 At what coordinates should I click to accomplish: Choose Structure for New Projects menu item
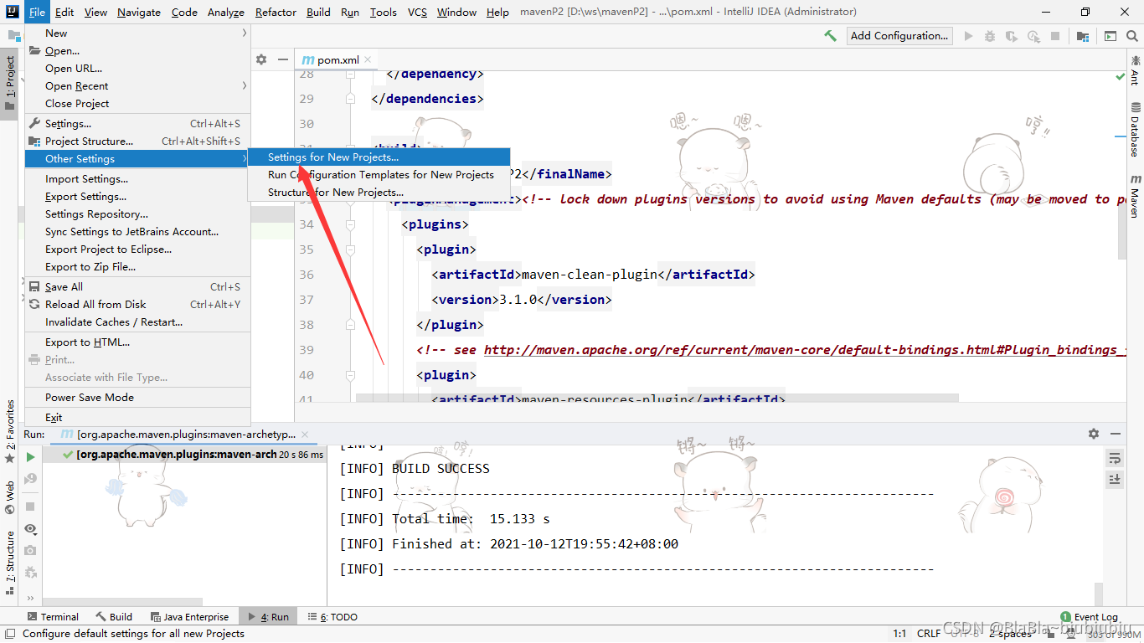click(379, 193)
